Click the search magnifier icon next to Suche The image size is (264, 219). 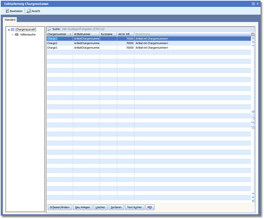(x=49, y=30)
